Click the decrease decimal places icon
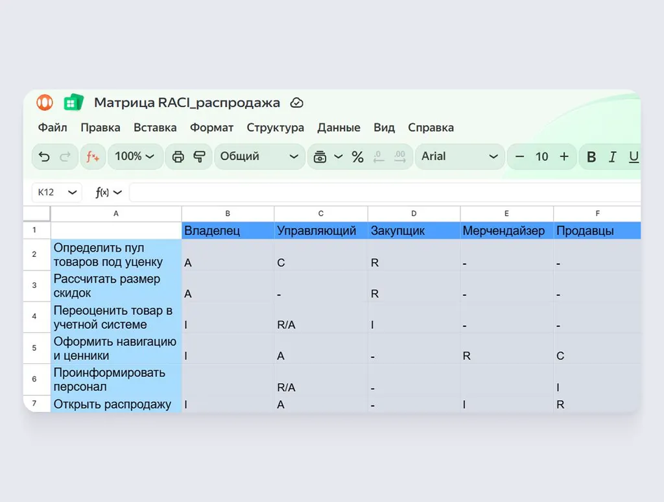 coord(379,157)
